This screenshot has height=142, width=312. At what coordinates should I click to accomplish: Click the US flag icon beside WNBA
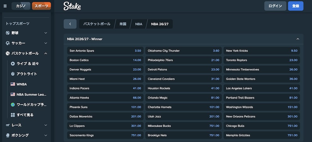[x=13, y=84]
